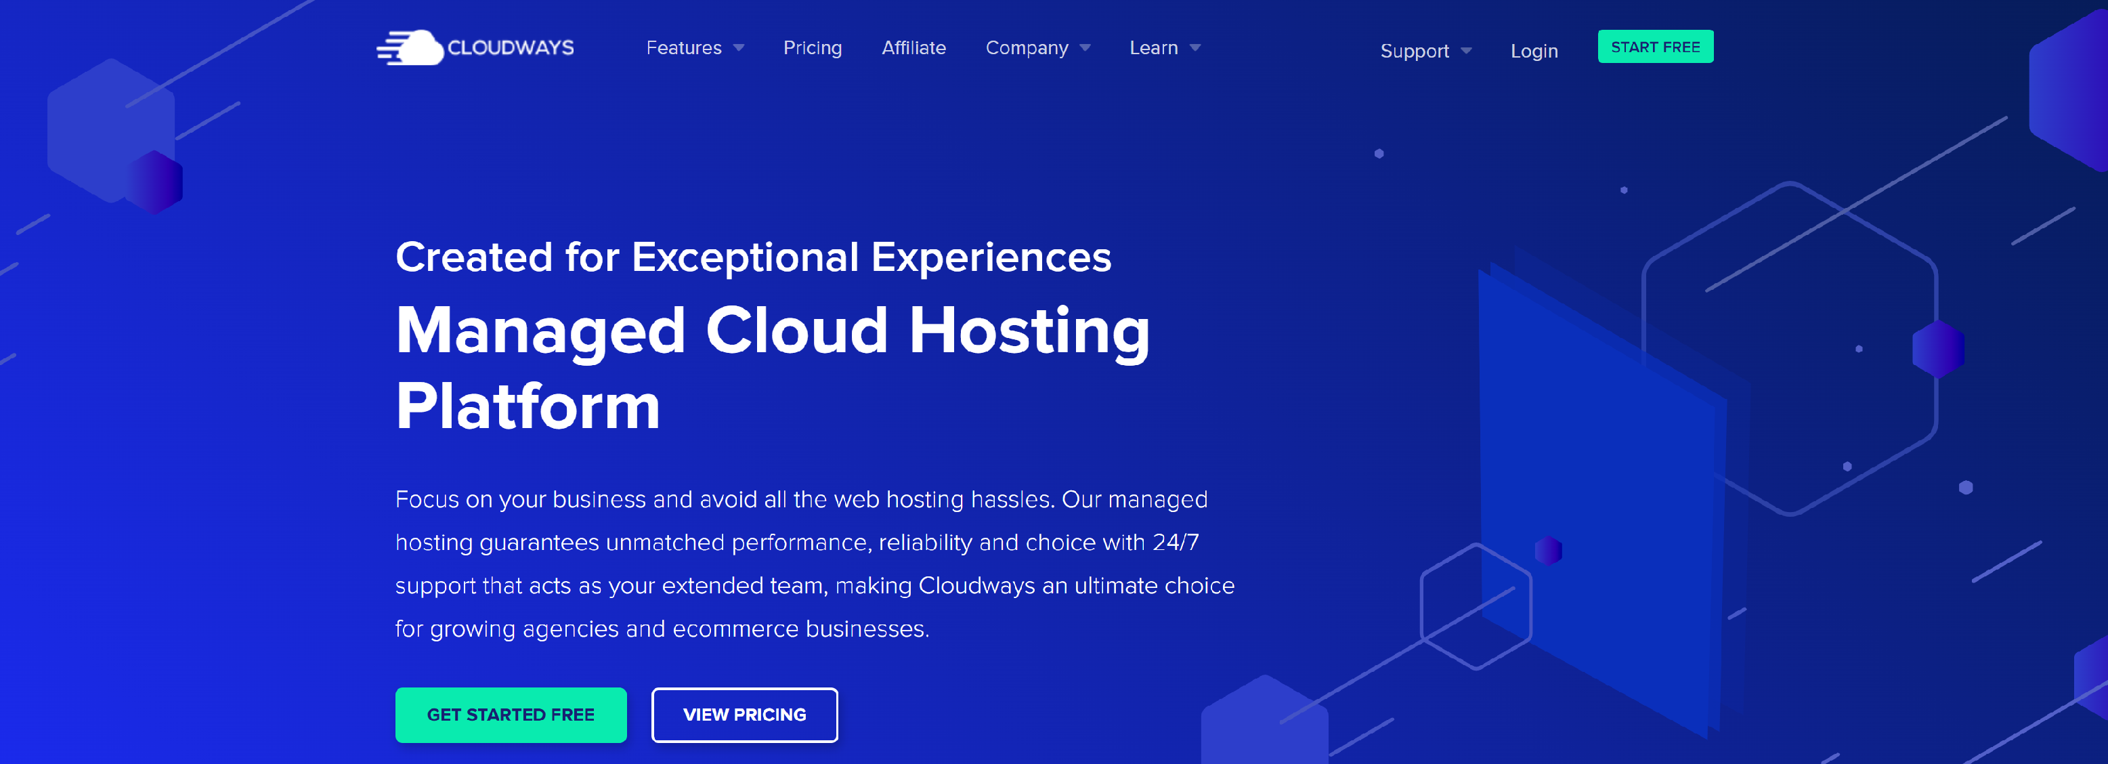The image size is (2108, 764).
Task: Click the heading "Managed Cloud Hosting Platform"
Action: click(x=773, y=368)
